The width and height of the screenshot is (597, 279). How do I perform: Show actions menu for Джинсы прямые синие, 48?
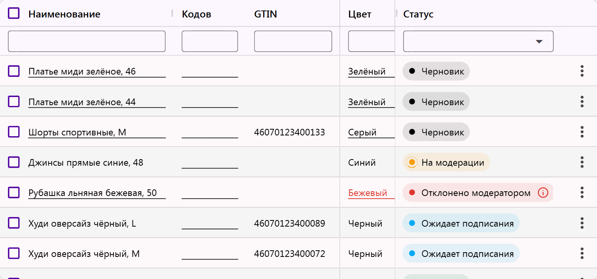pos(582,162)
